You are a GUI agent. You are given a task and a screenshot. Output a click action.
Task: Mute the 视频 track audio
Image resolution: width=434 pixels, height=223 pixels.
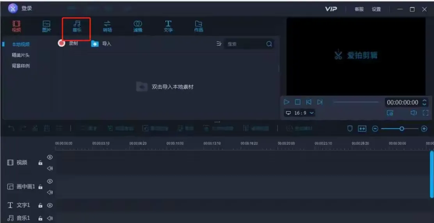point(50,168)
